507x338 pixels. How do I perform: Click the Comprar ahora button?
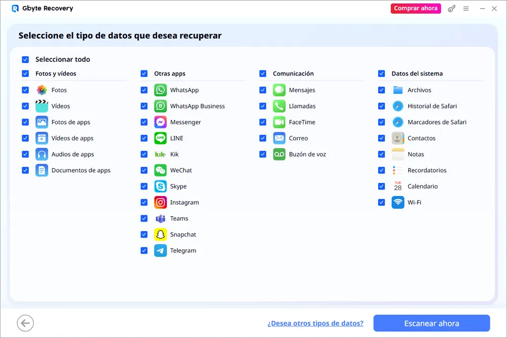coord(416,9)
